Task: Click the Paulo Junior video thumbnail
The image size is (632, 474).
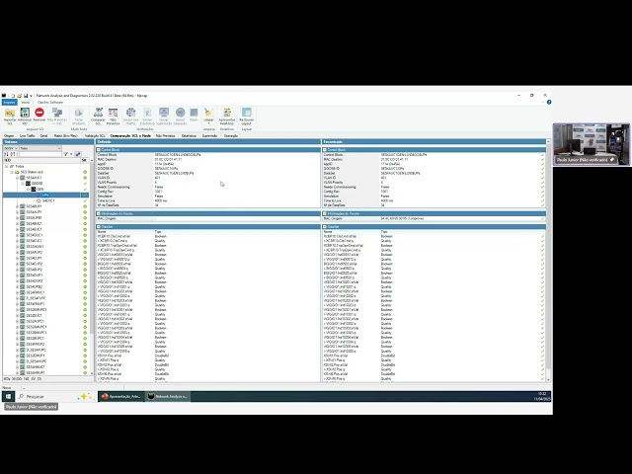Action: click(591, 144)
